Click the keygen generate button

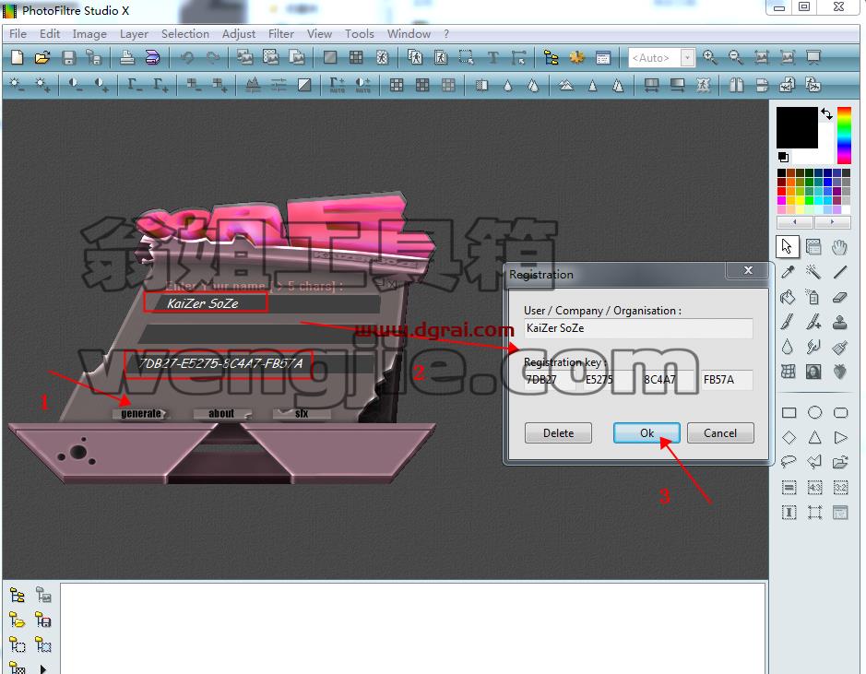point(140,413)
